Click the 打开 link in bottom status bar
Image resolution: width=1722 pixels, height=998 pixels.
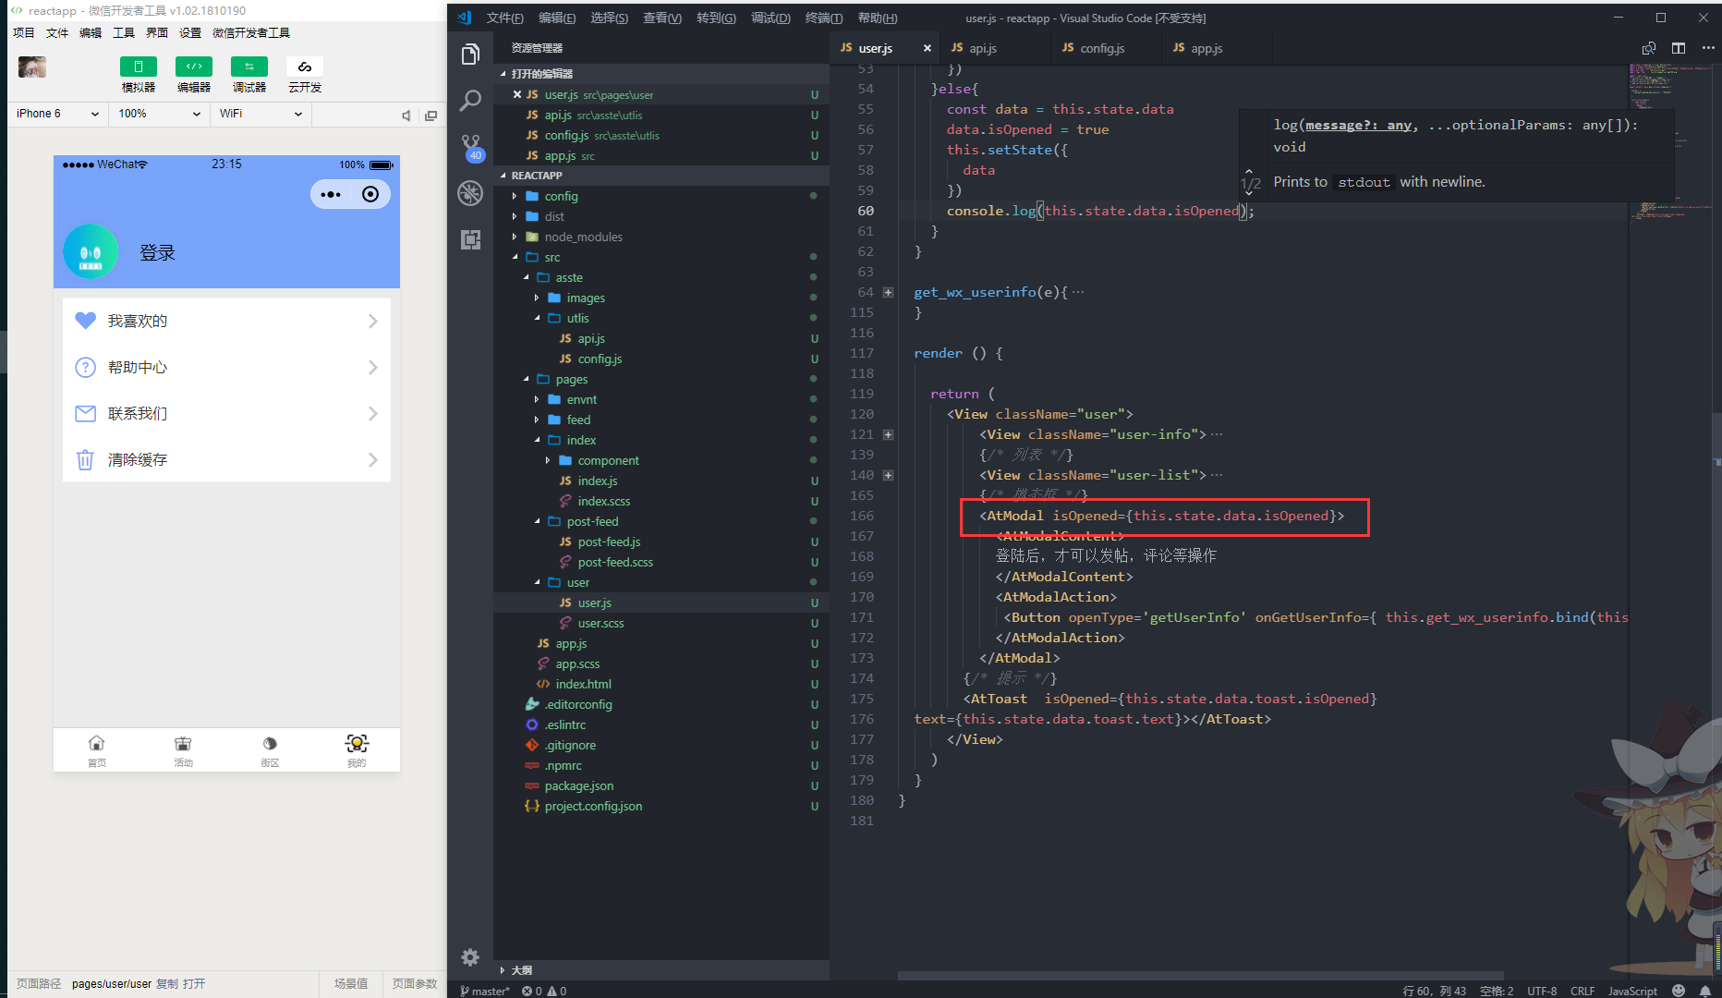(x=193, y=983)
